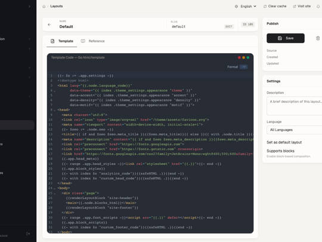Click the Format button in editor

click(x=237, y=67)
